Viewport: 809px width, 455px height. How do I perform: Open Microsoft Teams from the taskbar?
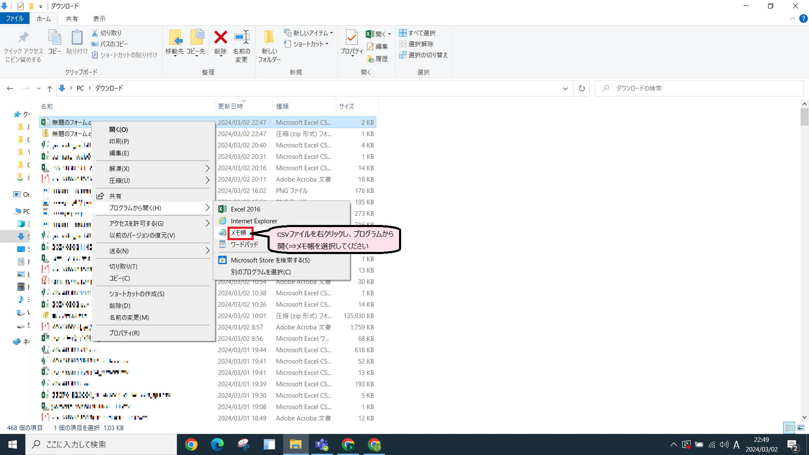[x=322, y=444]
